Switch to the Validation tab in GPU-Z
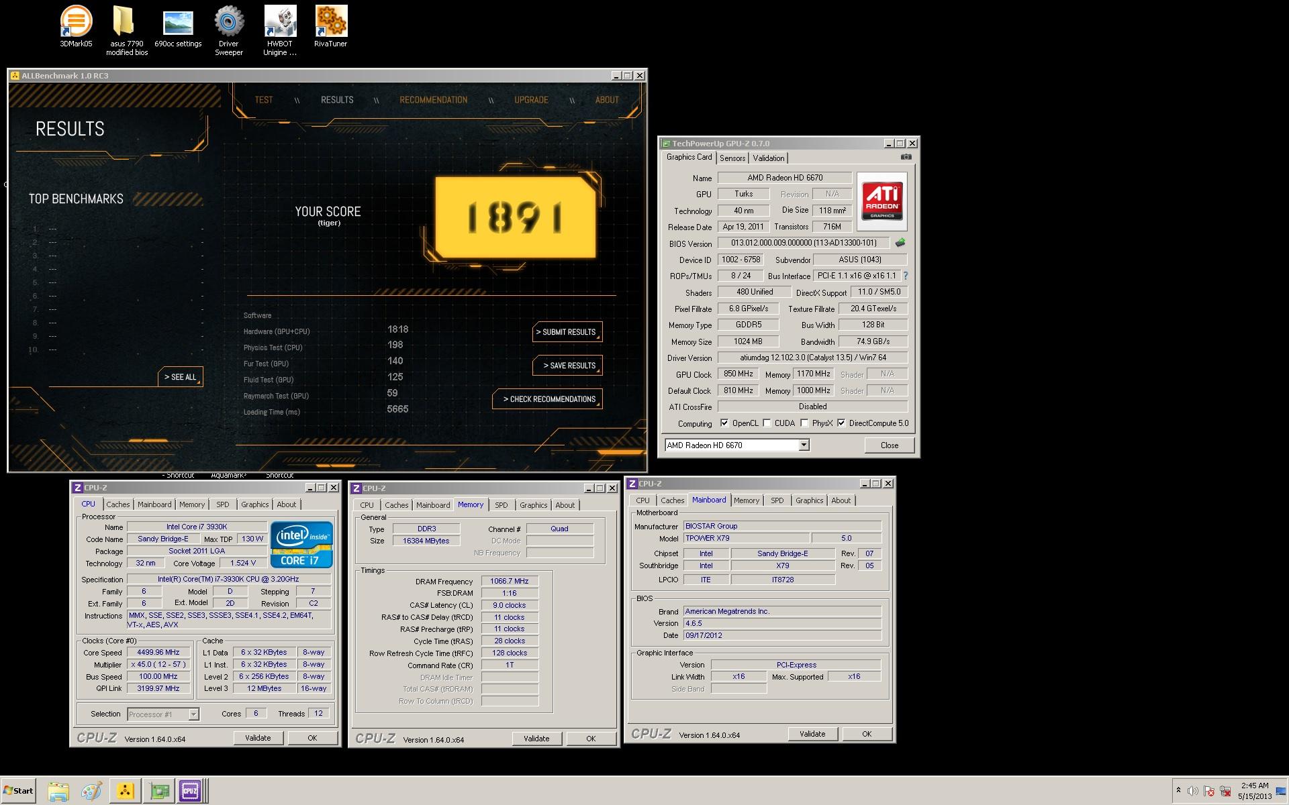The width and height of the screenshot is (1289, 805). click(768, 158)
